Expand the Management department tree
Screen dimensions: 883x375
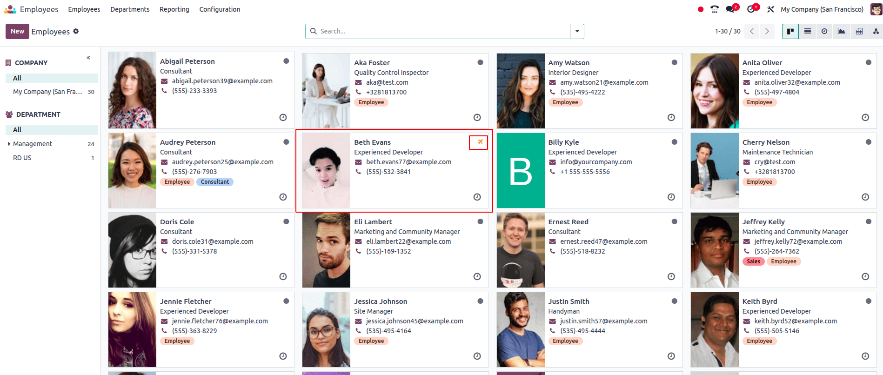coord(9,144)
